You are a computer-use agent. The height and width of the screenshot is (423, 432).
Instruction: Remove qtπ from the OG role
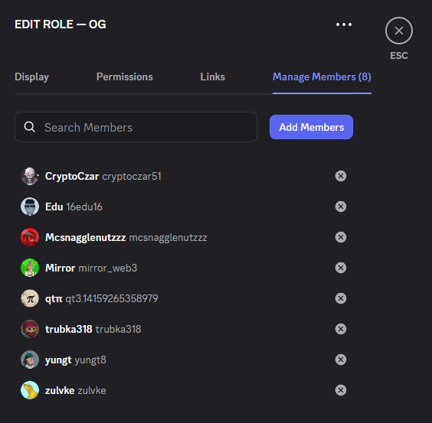[341, 298]
